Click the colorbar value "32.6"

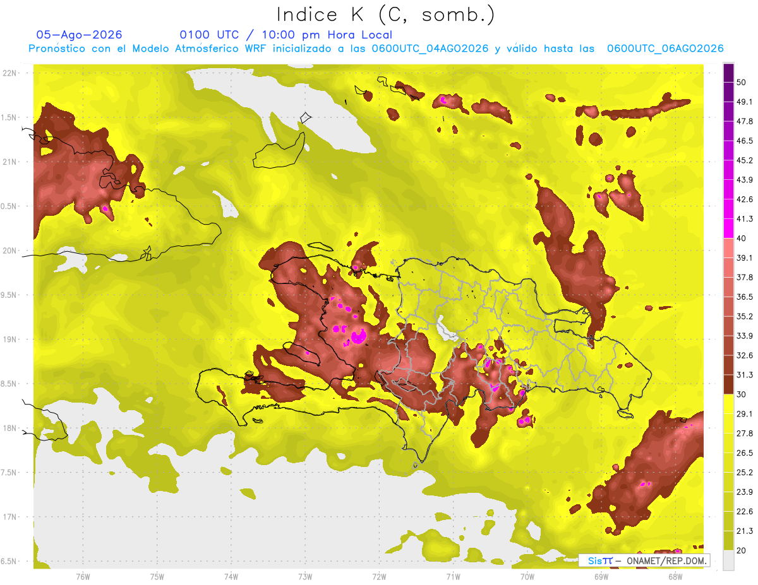[x=745, y=355]
